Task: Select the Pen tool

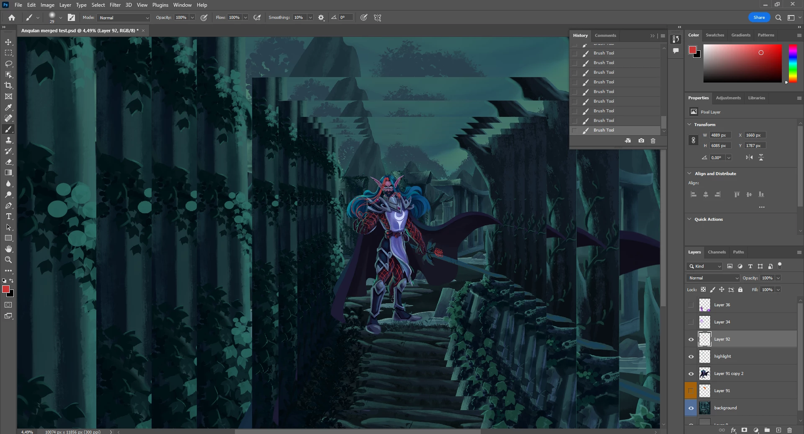Action: (8, 205)
